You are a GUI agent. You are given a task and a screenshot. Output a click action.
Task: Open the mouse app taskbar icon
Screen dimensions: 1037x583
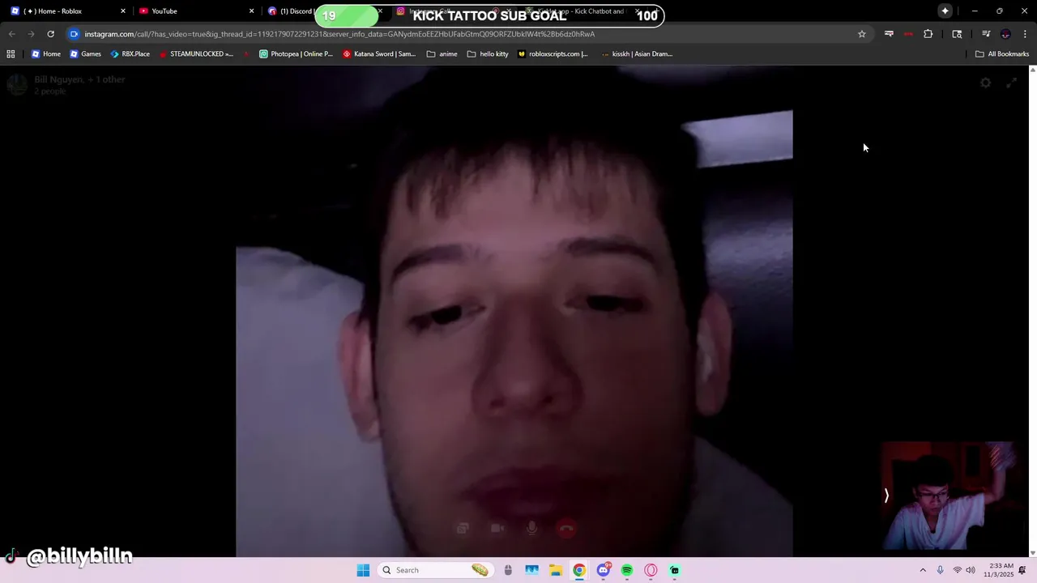tap(508, 570)
